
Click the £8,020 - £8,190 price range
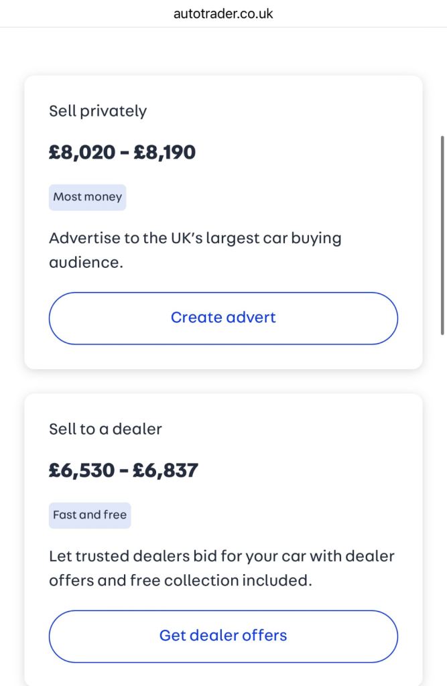coord(122,153)
